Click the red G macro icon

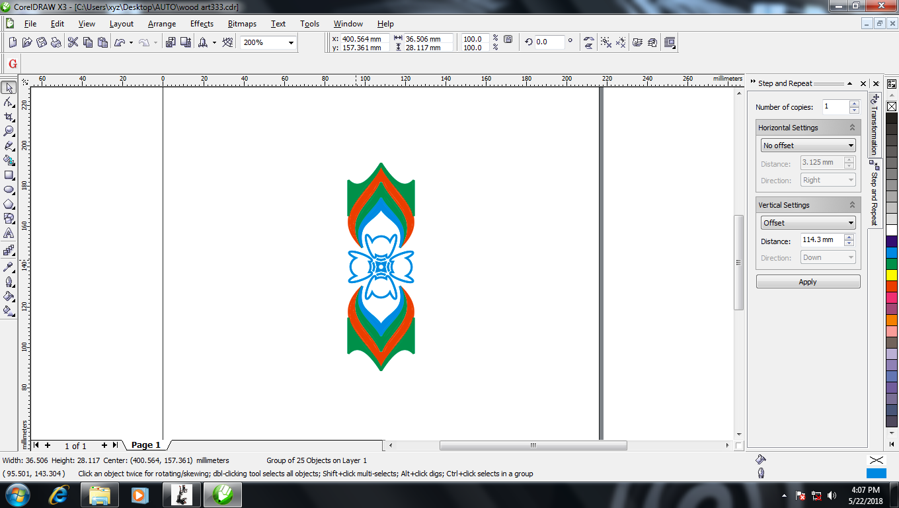click(13, 64)
